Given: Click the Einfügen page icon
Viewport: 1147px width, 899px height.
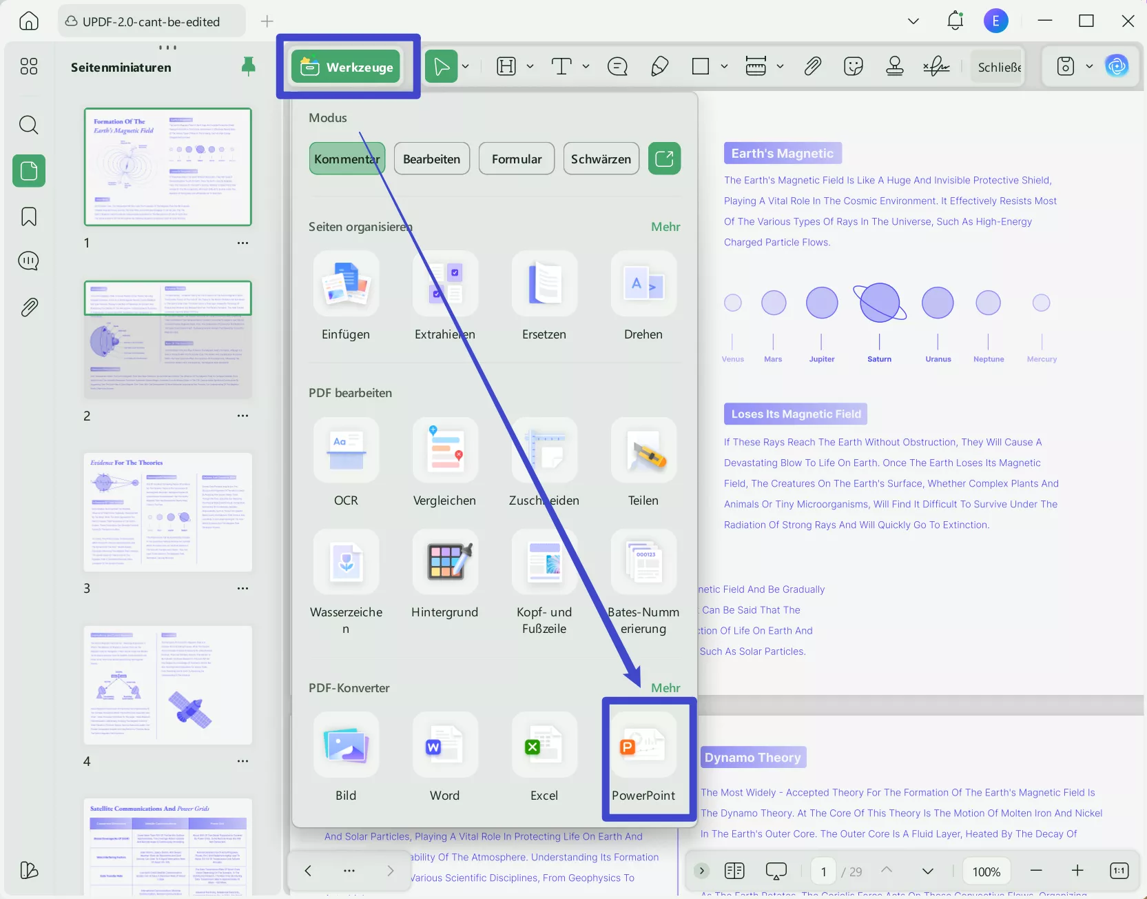Looking at the screenshot, I should point(346,283).
